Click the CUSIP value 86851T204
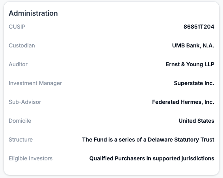 [199, 27]
